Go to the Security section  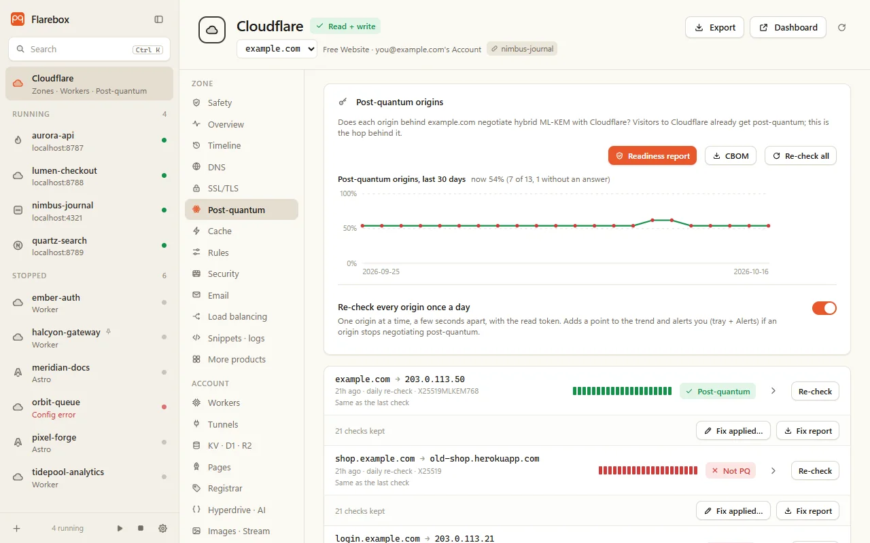241,274
